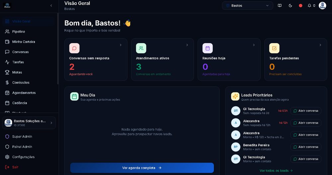Open the user profile avatar
The width and height of the screenshot is (332, 175).
point(322,6)
